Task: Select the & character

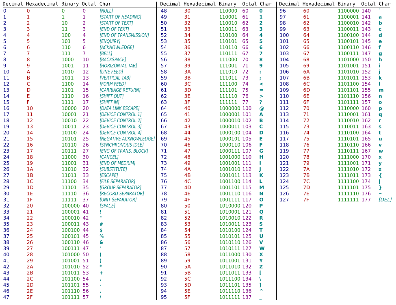Action: click(x=101, y=242)
